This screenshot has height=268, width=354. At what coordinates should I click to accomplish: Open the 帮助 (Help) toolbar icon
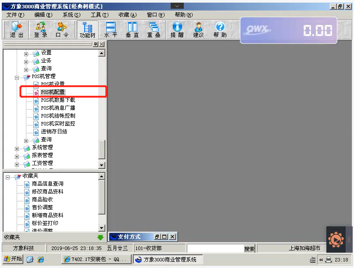click(220, 29)
